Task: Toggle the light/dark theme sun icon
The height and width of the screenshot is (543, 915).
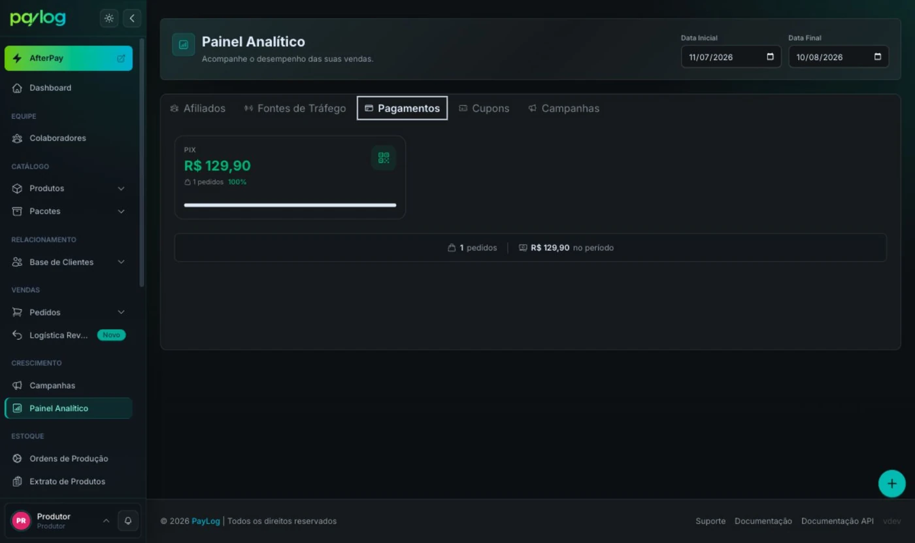Action: 109,18
